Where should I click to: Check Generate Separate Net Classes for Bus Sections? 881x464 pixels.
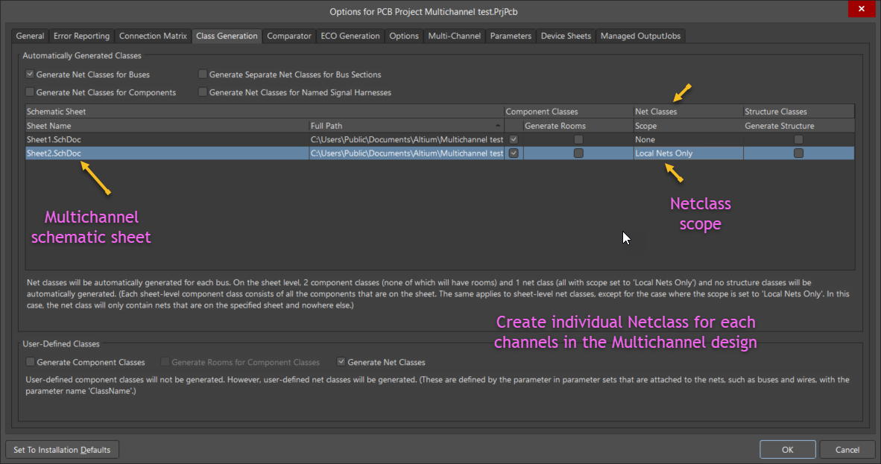[x=203, y=74]
